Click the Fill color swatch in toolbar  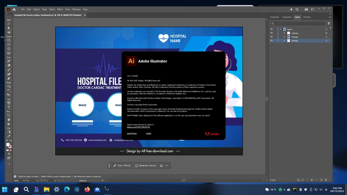(x=8, y=145)
